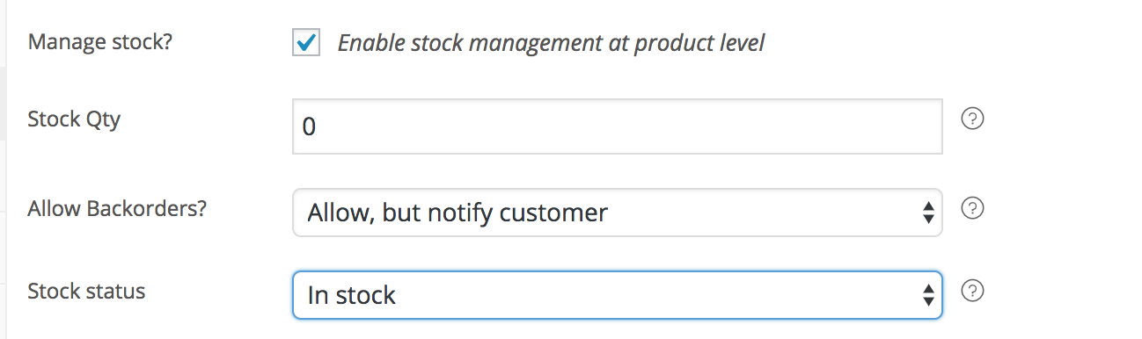The width and height of the screenshot is (1142, 339).
Task: Focus the Stock Qty input field
Action: tap(618, 126)
